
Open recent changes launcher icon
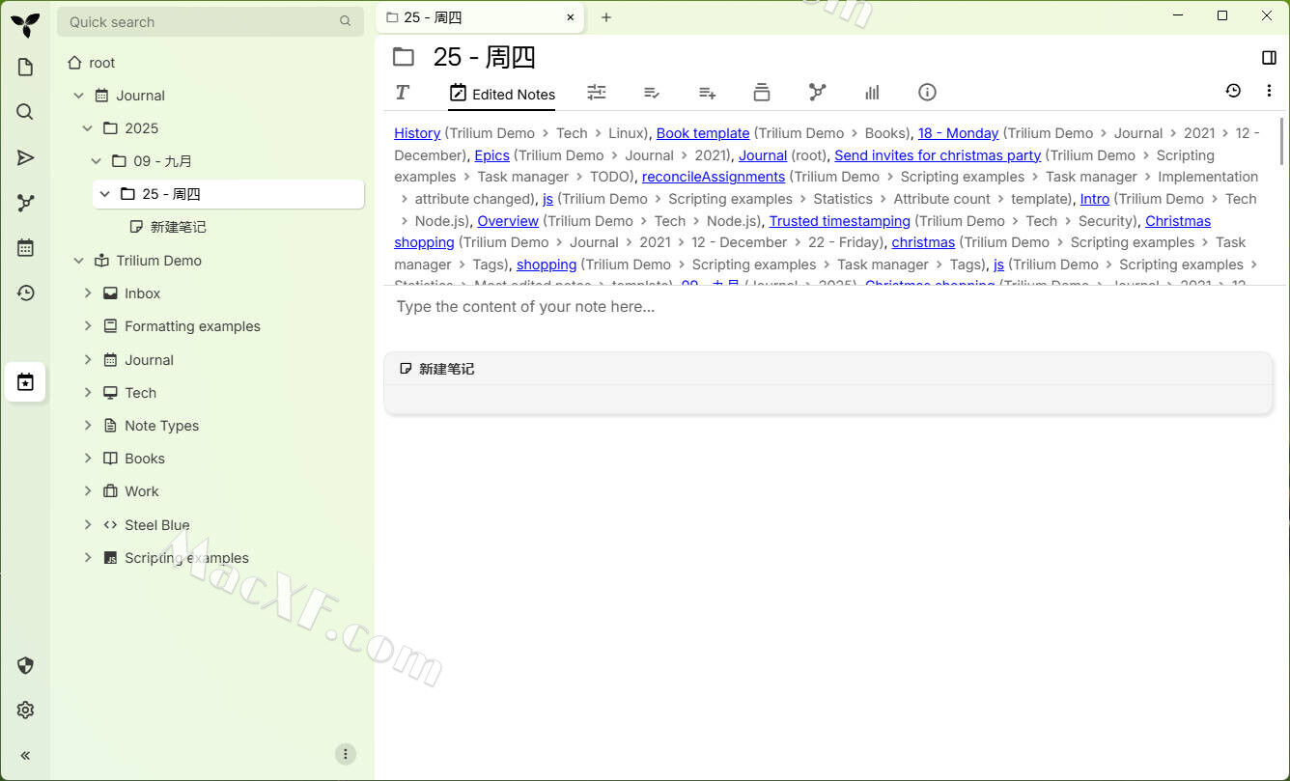tap(25, 293)
